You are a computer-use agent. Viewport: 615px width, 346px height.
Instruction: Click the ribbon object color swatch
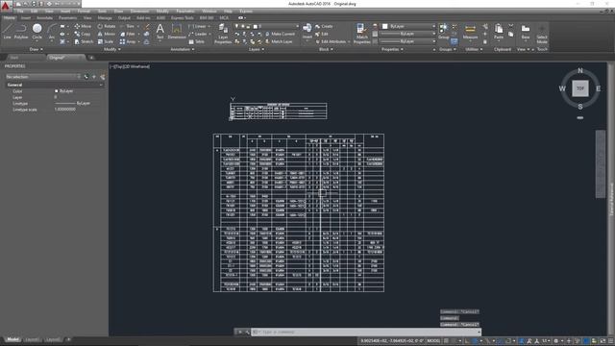(384, 26)
